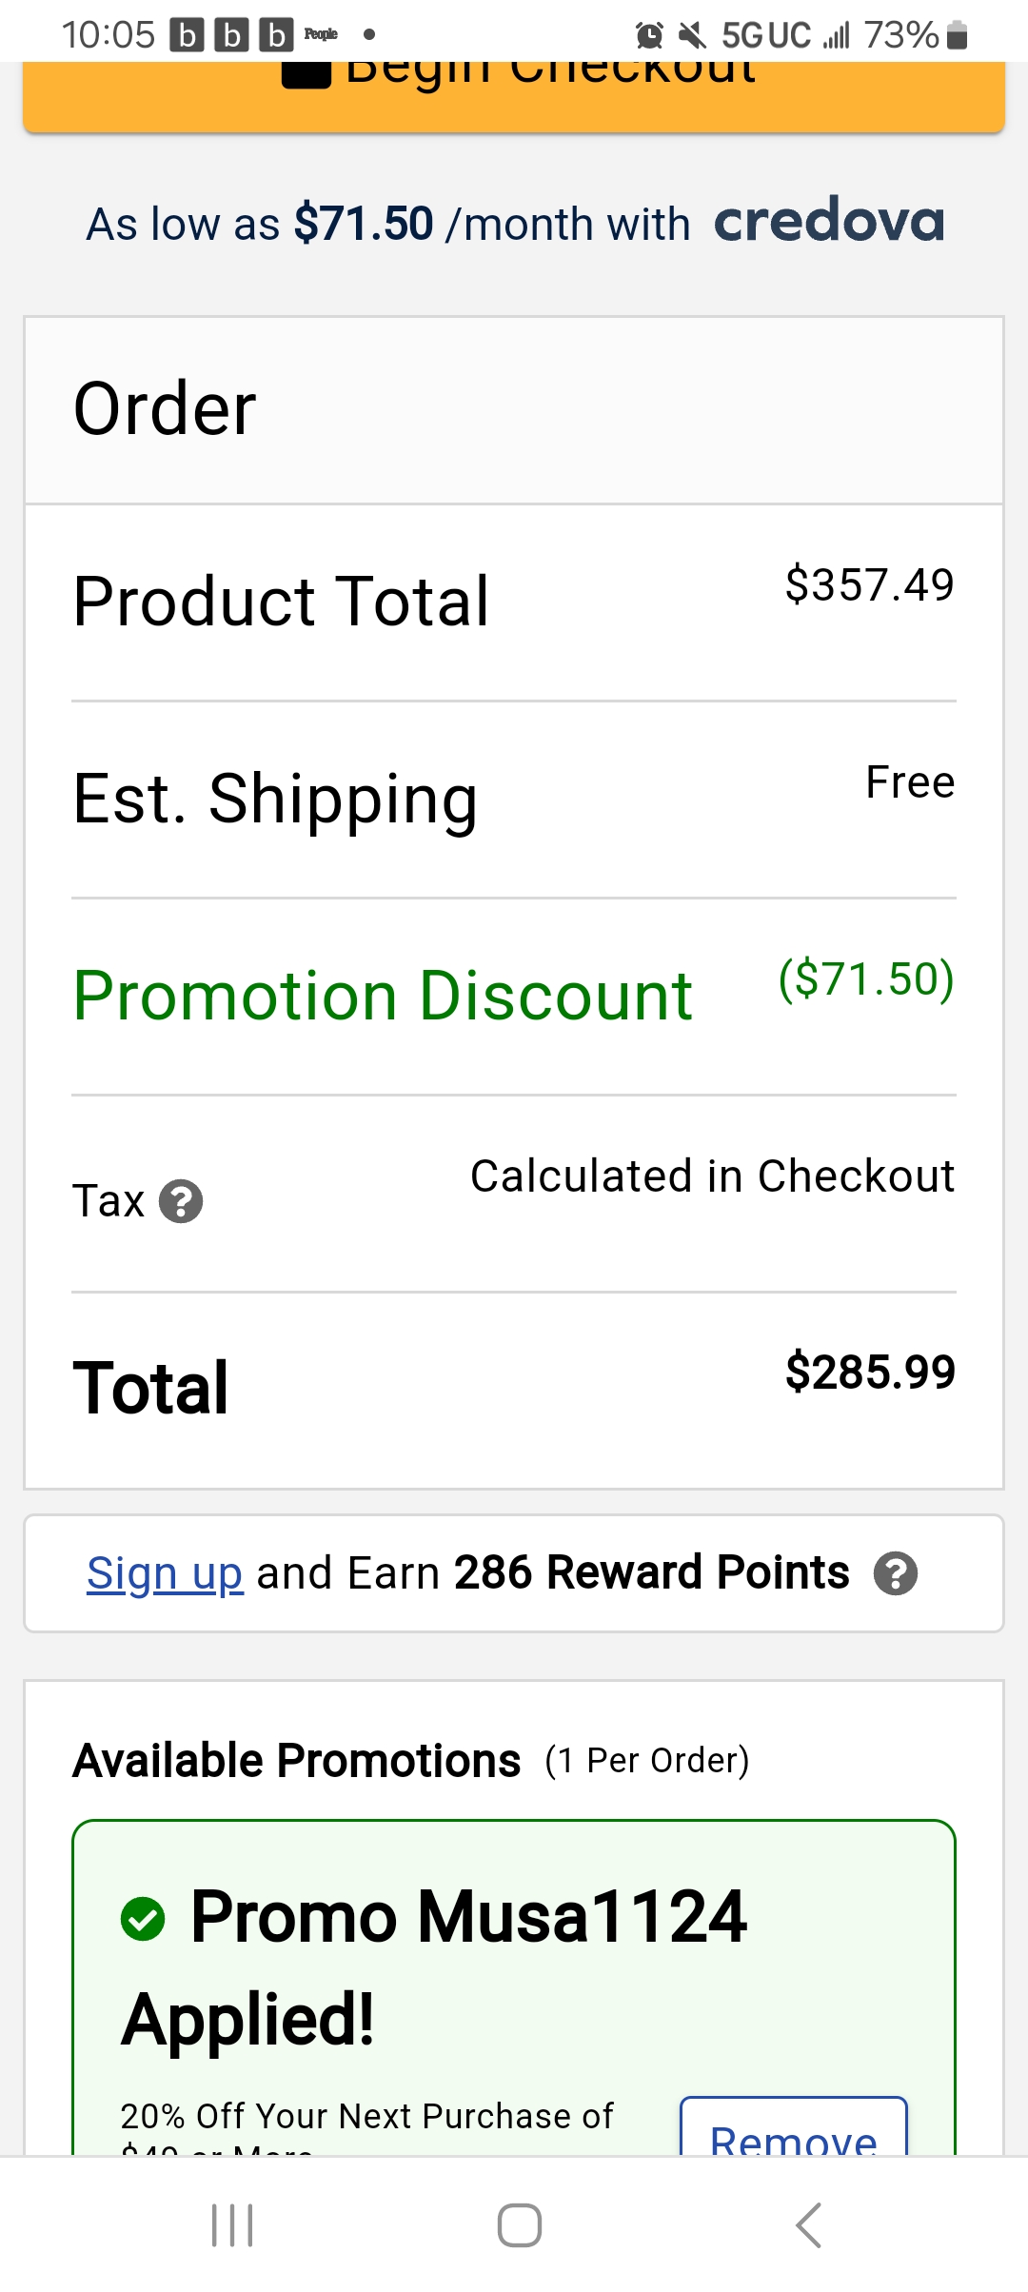Tap the green Promo Applied checkmark icon
Image resolution: width=1028 pixels, height=2292 pixels.
pos(144,1918)
